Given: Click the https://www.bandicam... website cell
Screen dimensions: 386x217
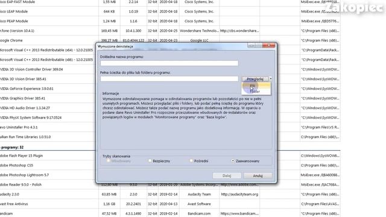Looking at the screenshot, I should pos(239,213).
